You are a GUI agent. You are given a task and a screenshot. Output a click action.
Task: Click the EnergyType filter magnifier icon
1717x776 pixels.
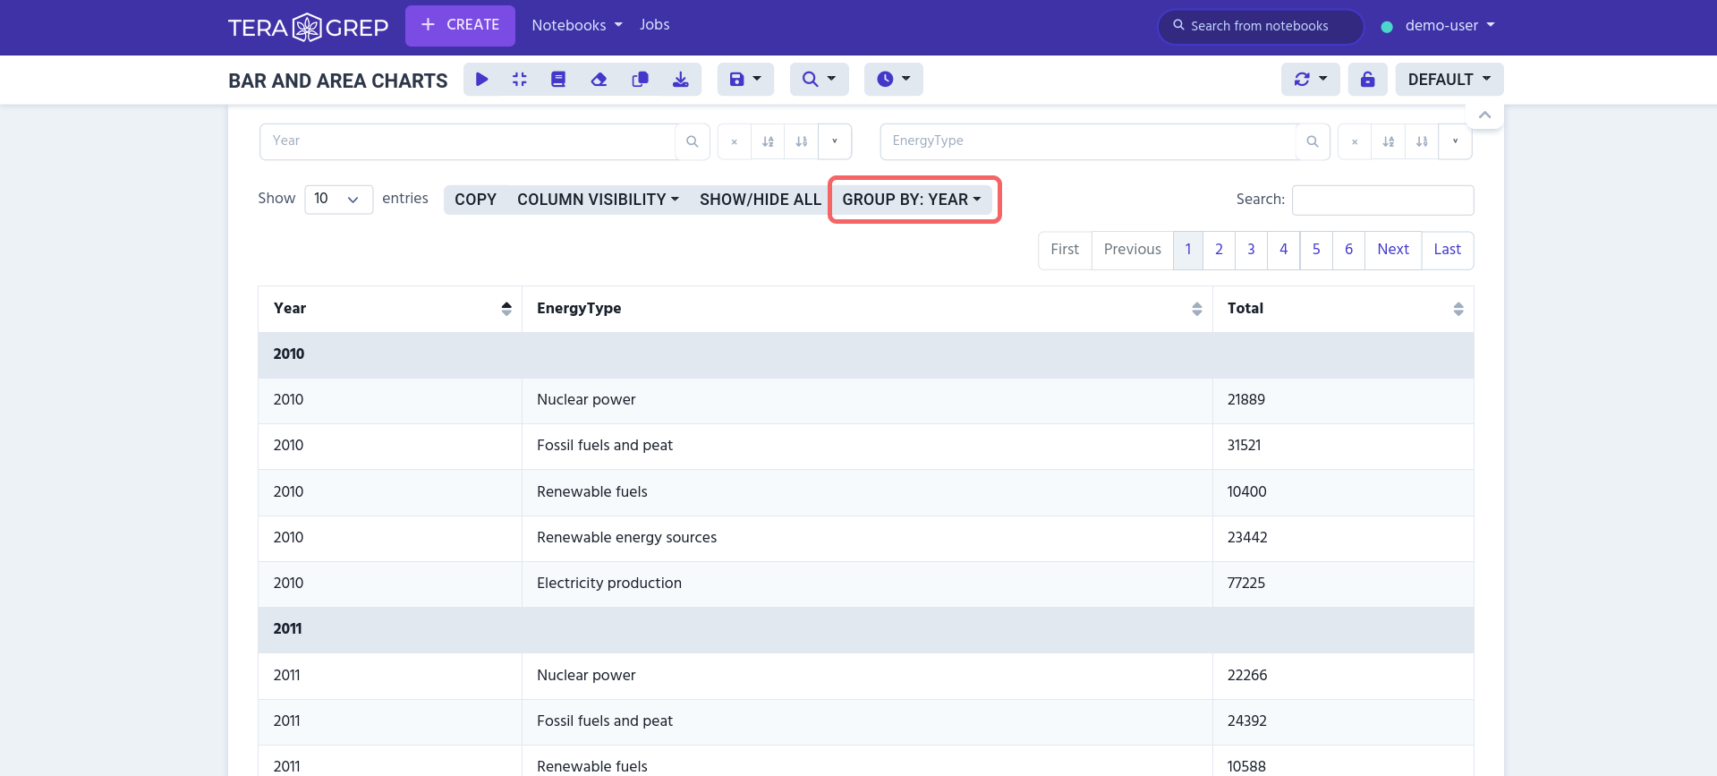pyautogui.click(x=1312, y=141)
